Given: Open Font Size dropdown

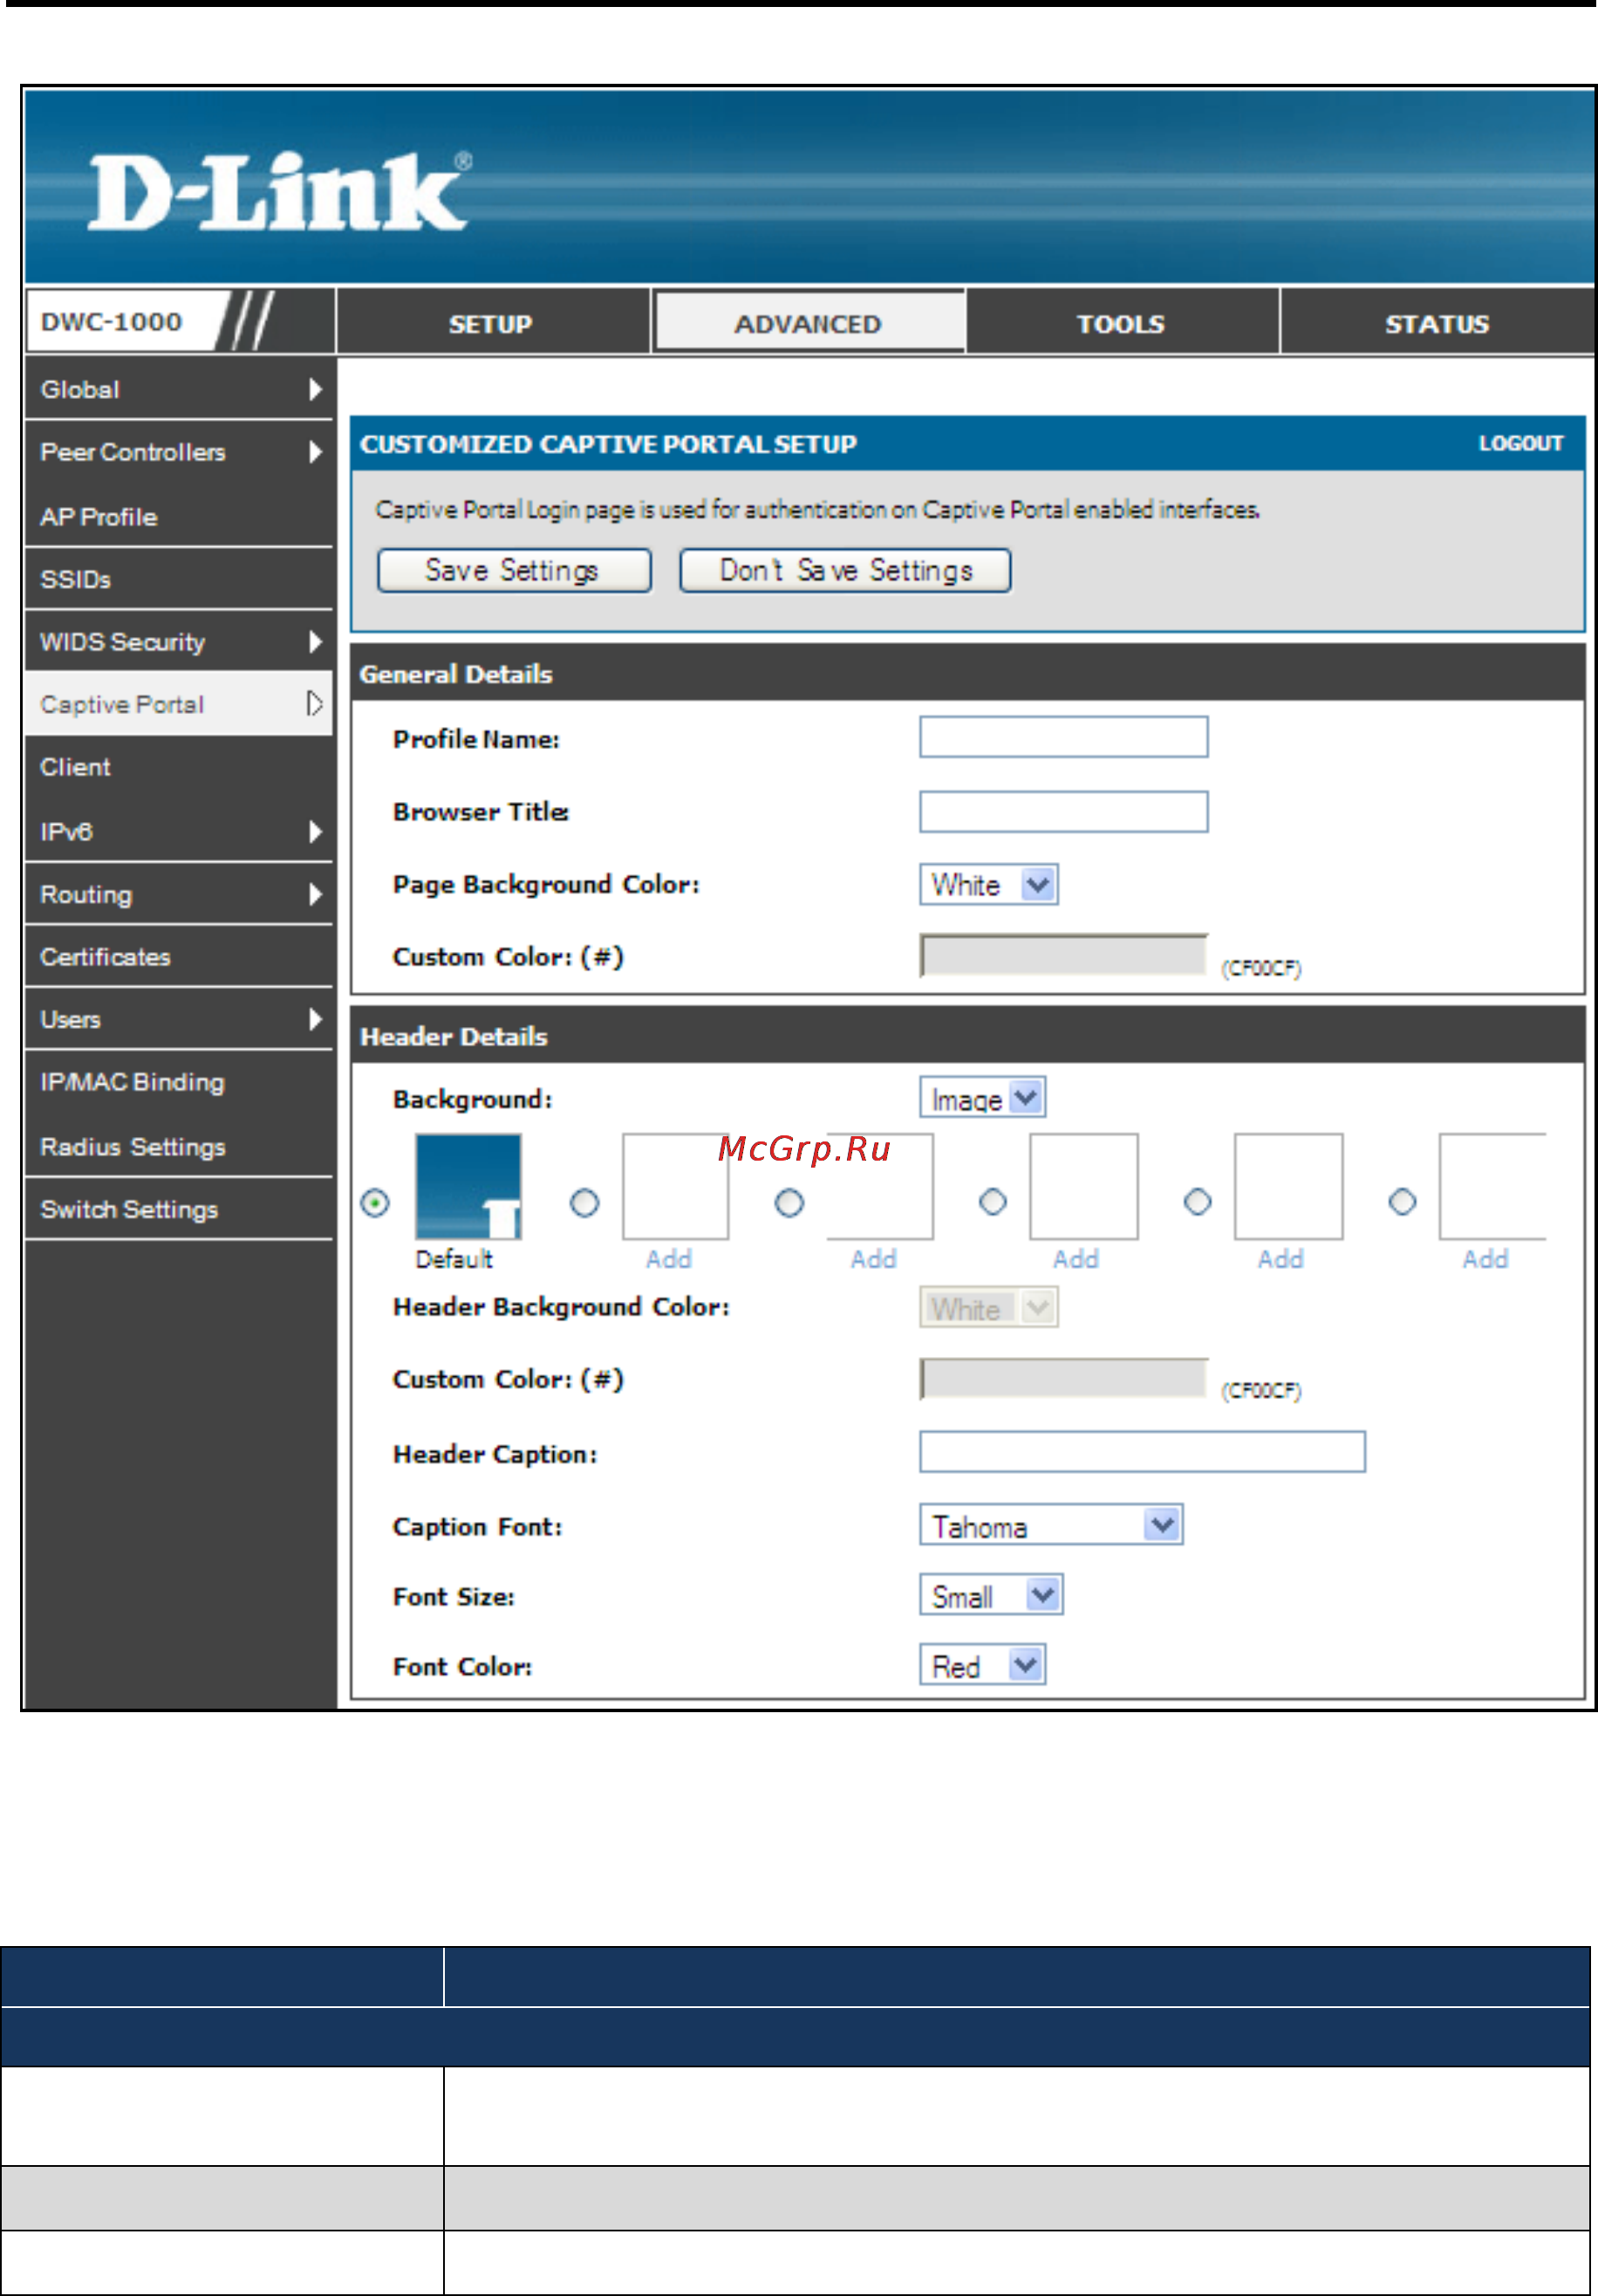Looking at the screenshot, I should pyautogui.click(x=990, y=1595).
